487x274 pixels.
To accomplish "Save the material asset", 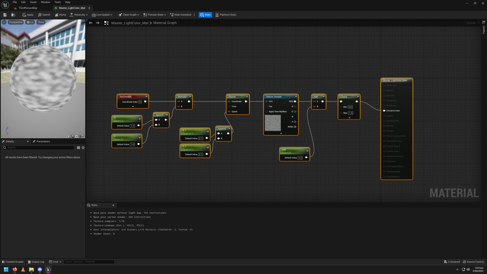I will [x=5, y=14].
